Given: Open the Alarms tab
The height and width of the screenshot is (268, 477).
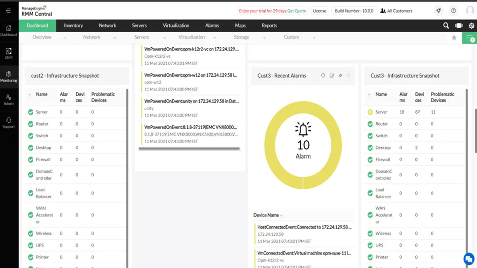Looking at the screenshot, I should point(212,25).
